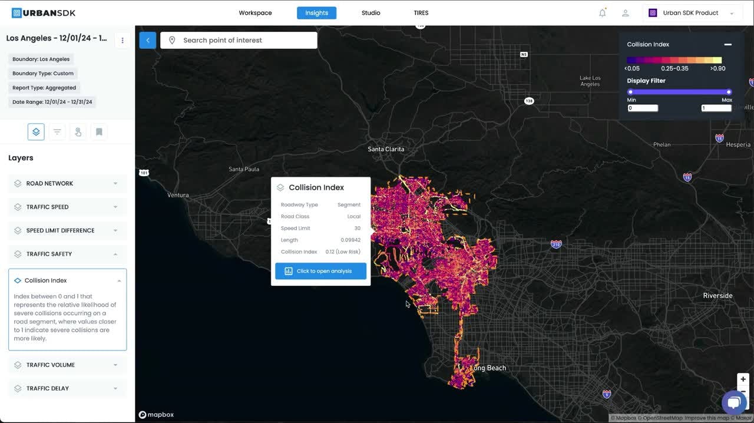Switch to the Workspace tab
This screenshot has width=754, height=423.
point(255,13)
